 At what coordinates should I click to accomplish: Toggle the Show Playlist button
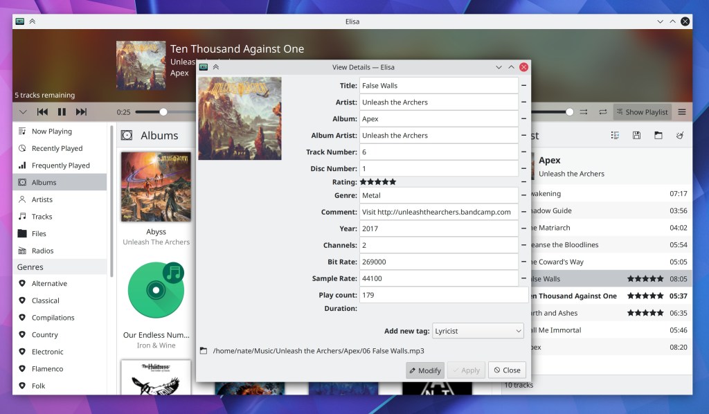coord(642,112)
